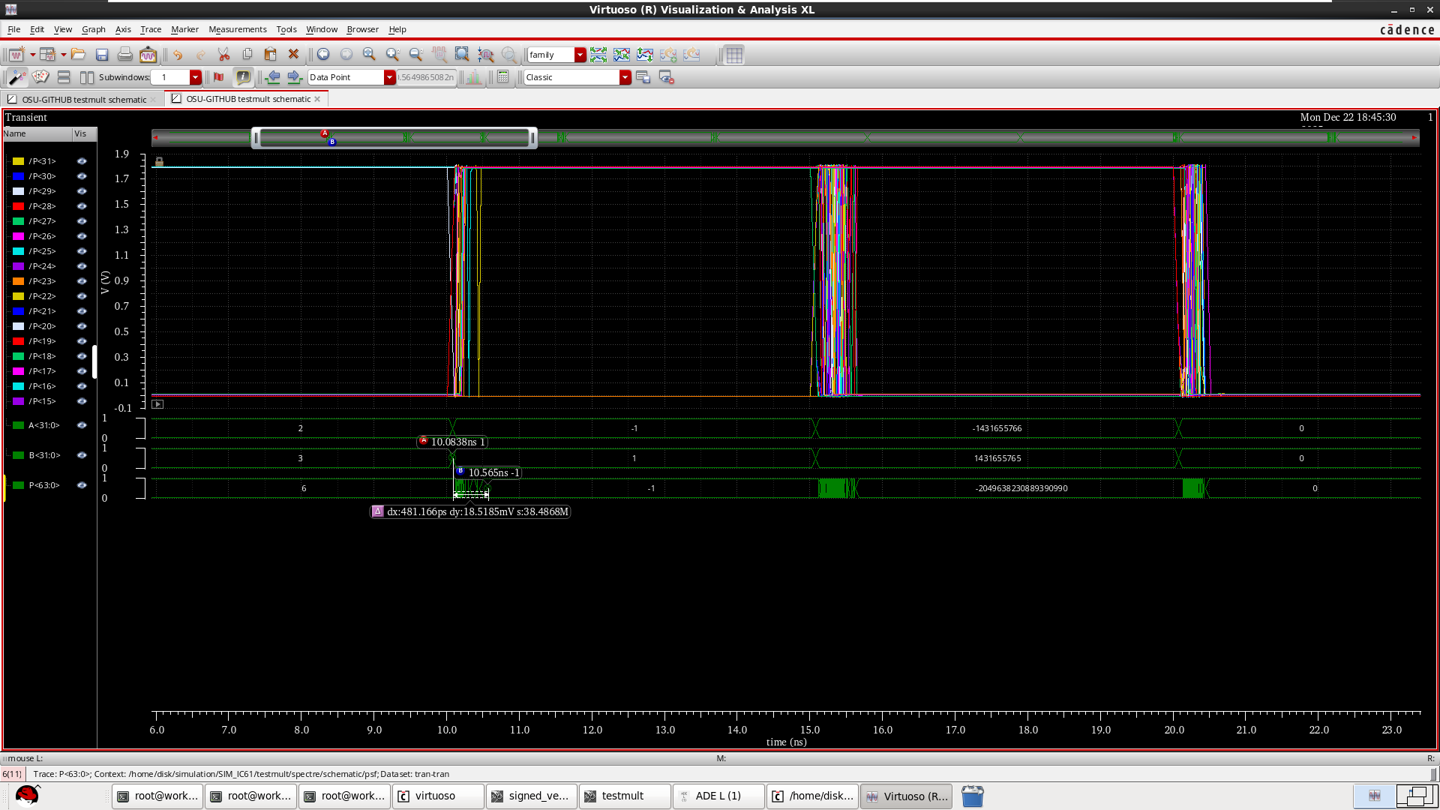Image resolution: width=1440 pixels, height=810 pixels.
Task: Open the histogram tool
Action: click(473, 76)
